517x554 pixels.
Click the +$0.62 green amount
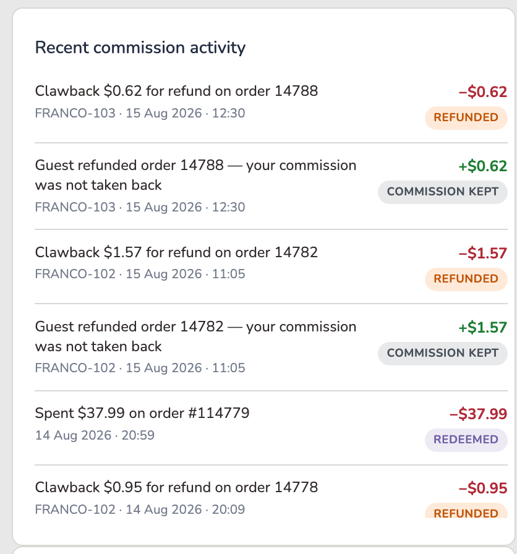483,166
